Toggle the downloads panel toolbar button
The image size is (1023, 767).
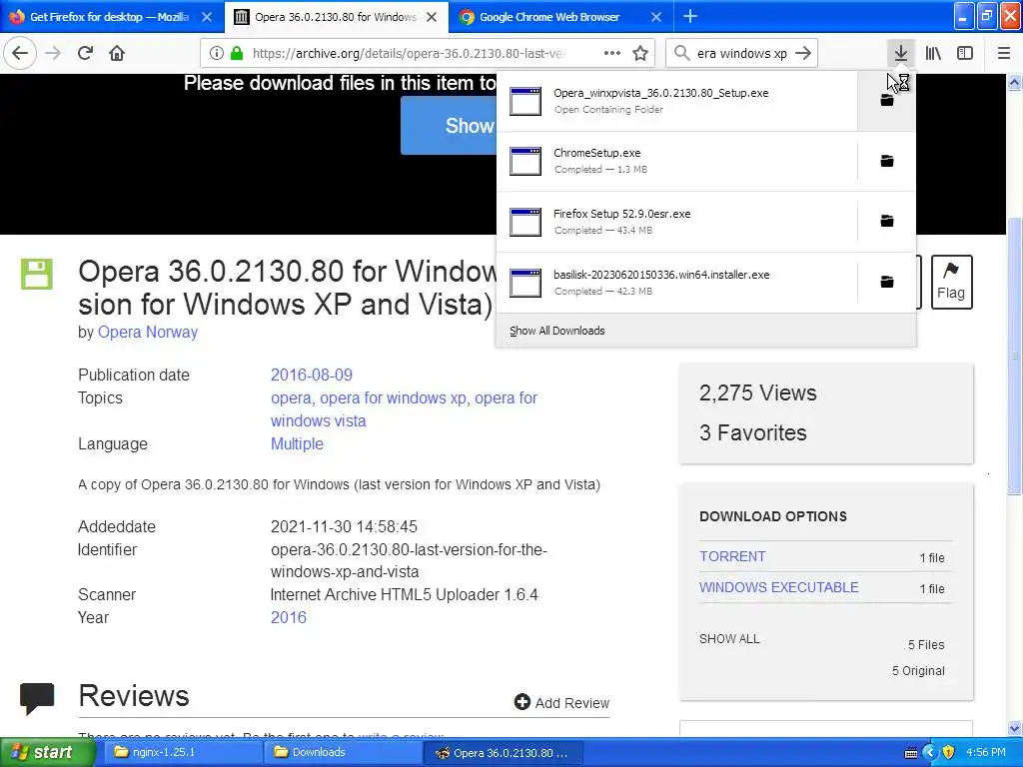coord(900,54)
